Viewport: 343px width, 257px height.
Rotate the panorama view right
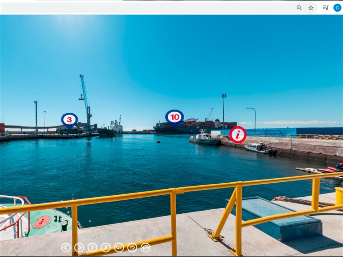pyautogui.click(x=132, y=247)
